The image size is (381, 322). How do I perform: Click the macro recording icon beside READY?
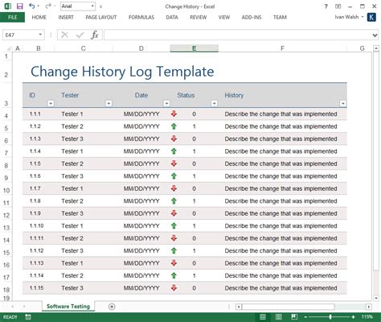[28, 317]
